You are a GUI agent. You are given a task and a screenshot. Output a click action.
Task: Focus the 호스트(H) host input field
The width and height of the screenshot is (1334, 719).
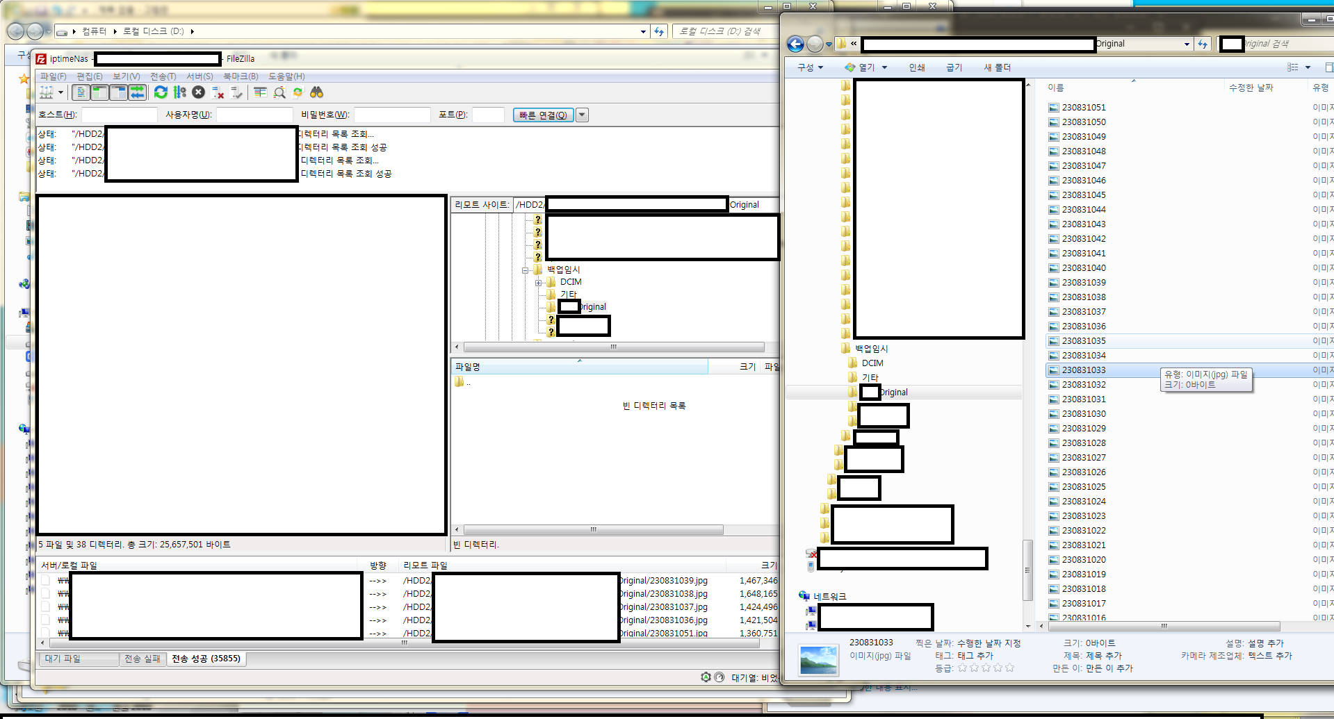coord(120,115)
